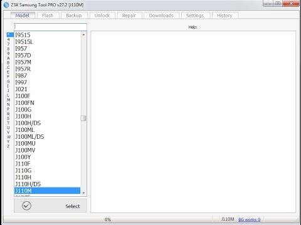Select the J100H list entry
Screen dimensions: 301x225
48,116
